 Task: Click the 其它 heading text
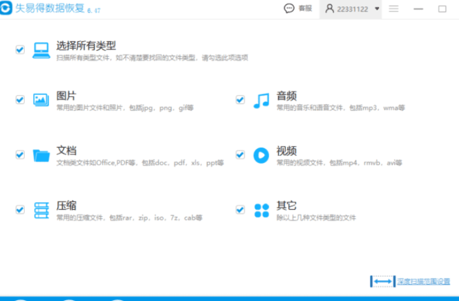click(286, 206)
